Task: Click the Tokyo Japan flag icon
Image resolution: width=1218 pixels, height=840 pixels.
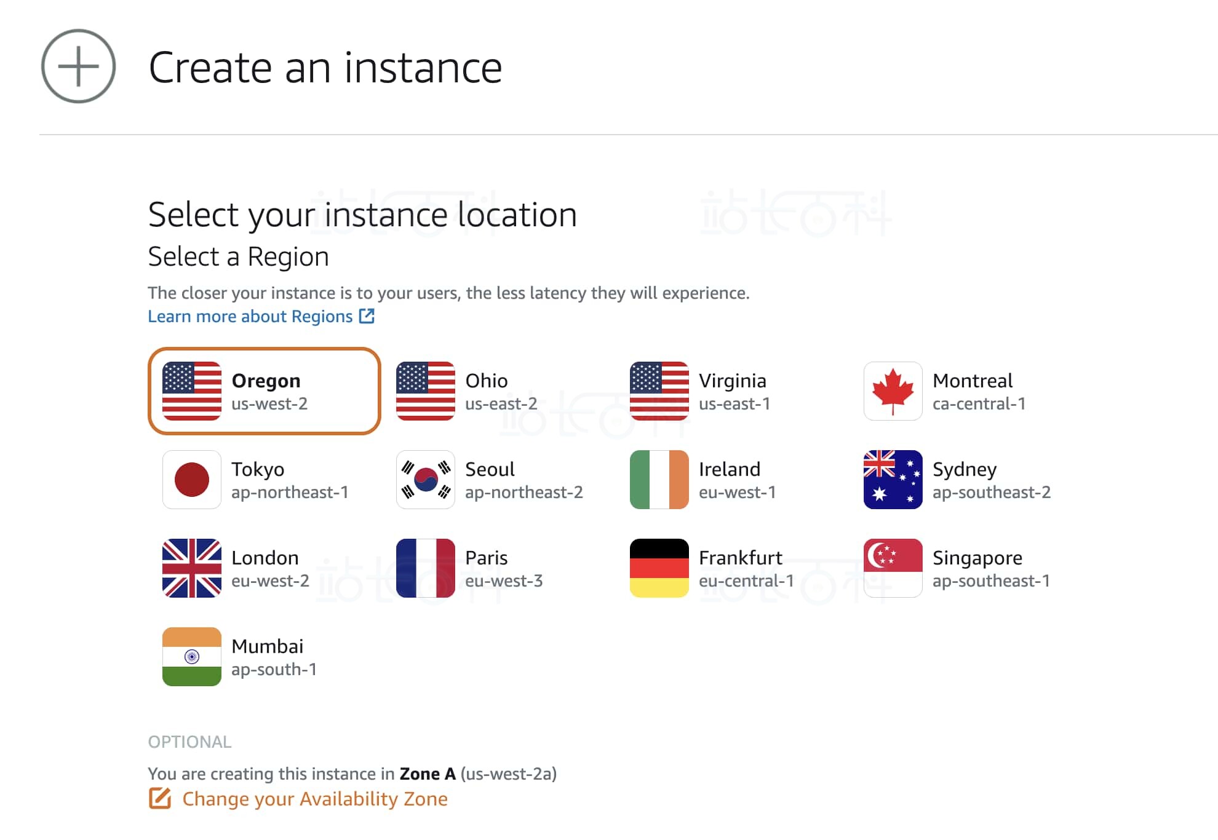Action: click(x=191, y=480)
